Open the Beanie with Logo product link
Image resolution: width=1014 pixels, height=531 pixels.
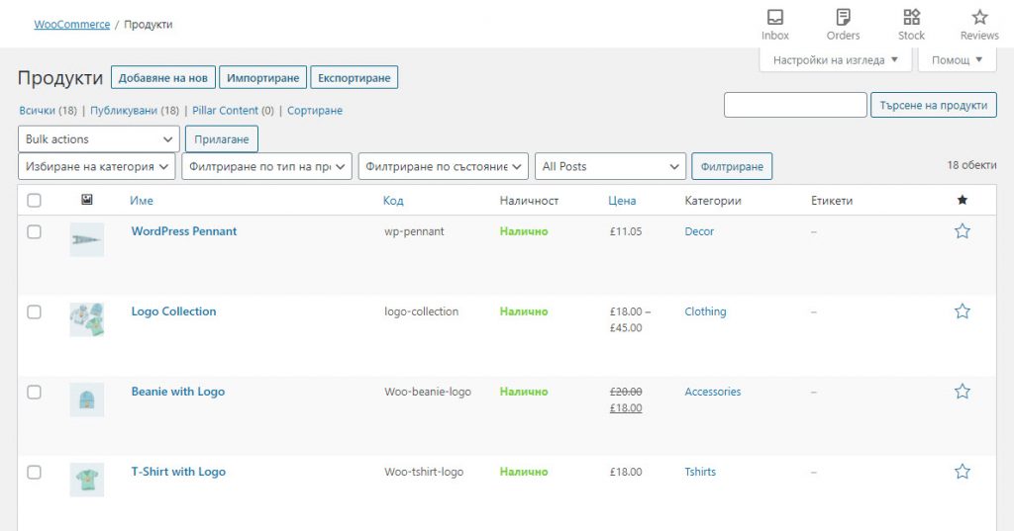(x=178, y=392)
